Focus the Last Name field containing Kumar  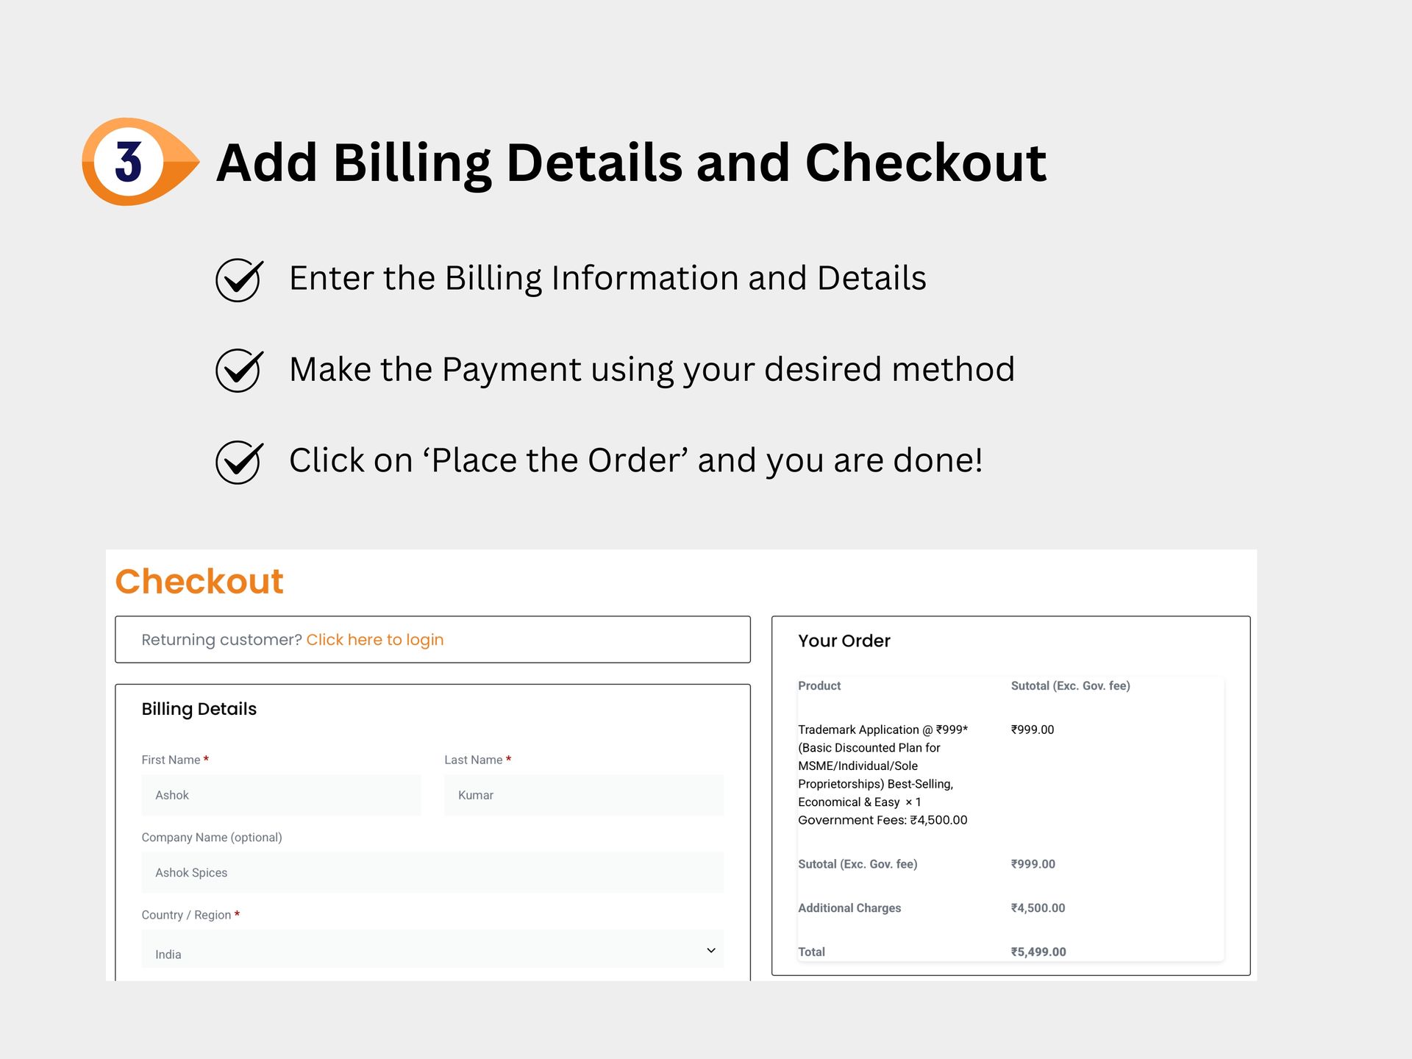(583, 795)
